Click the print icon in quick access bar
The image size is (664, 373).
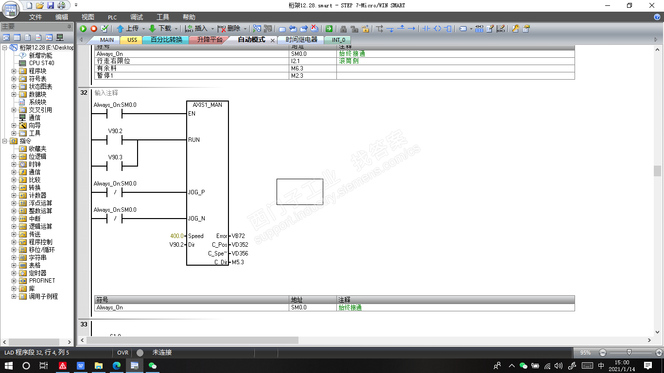[x=61, y=5]
